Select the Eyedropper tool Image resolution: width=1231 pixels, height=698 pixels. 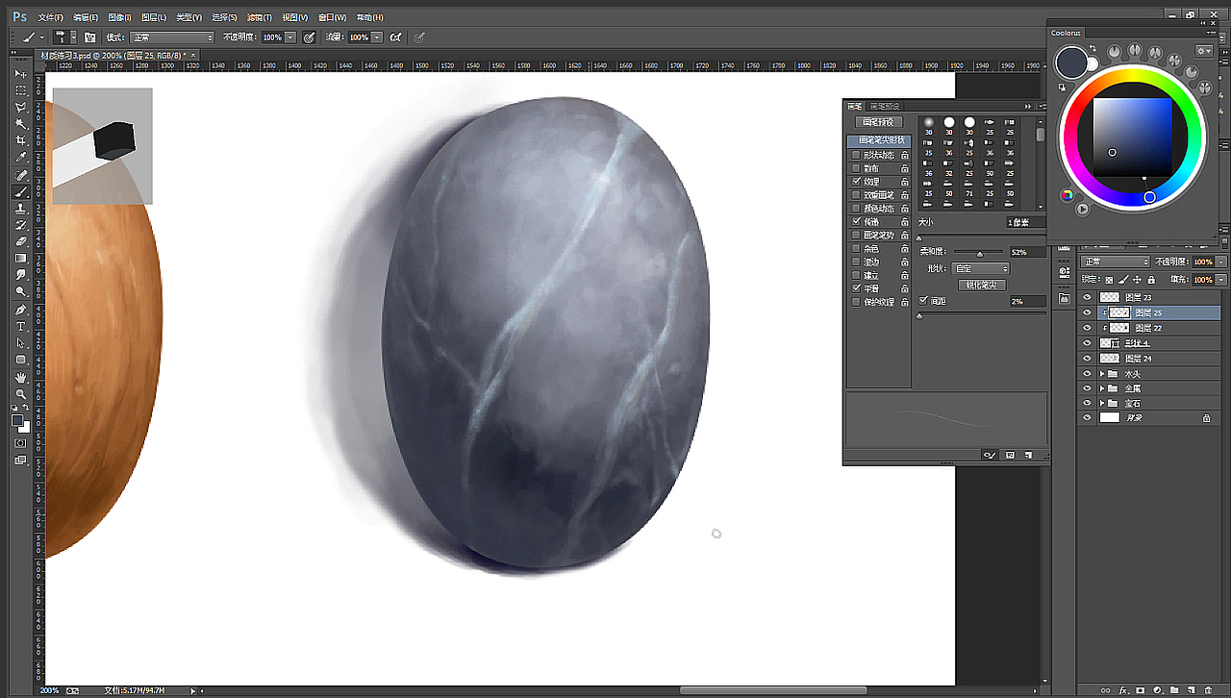tap(21, 157)
